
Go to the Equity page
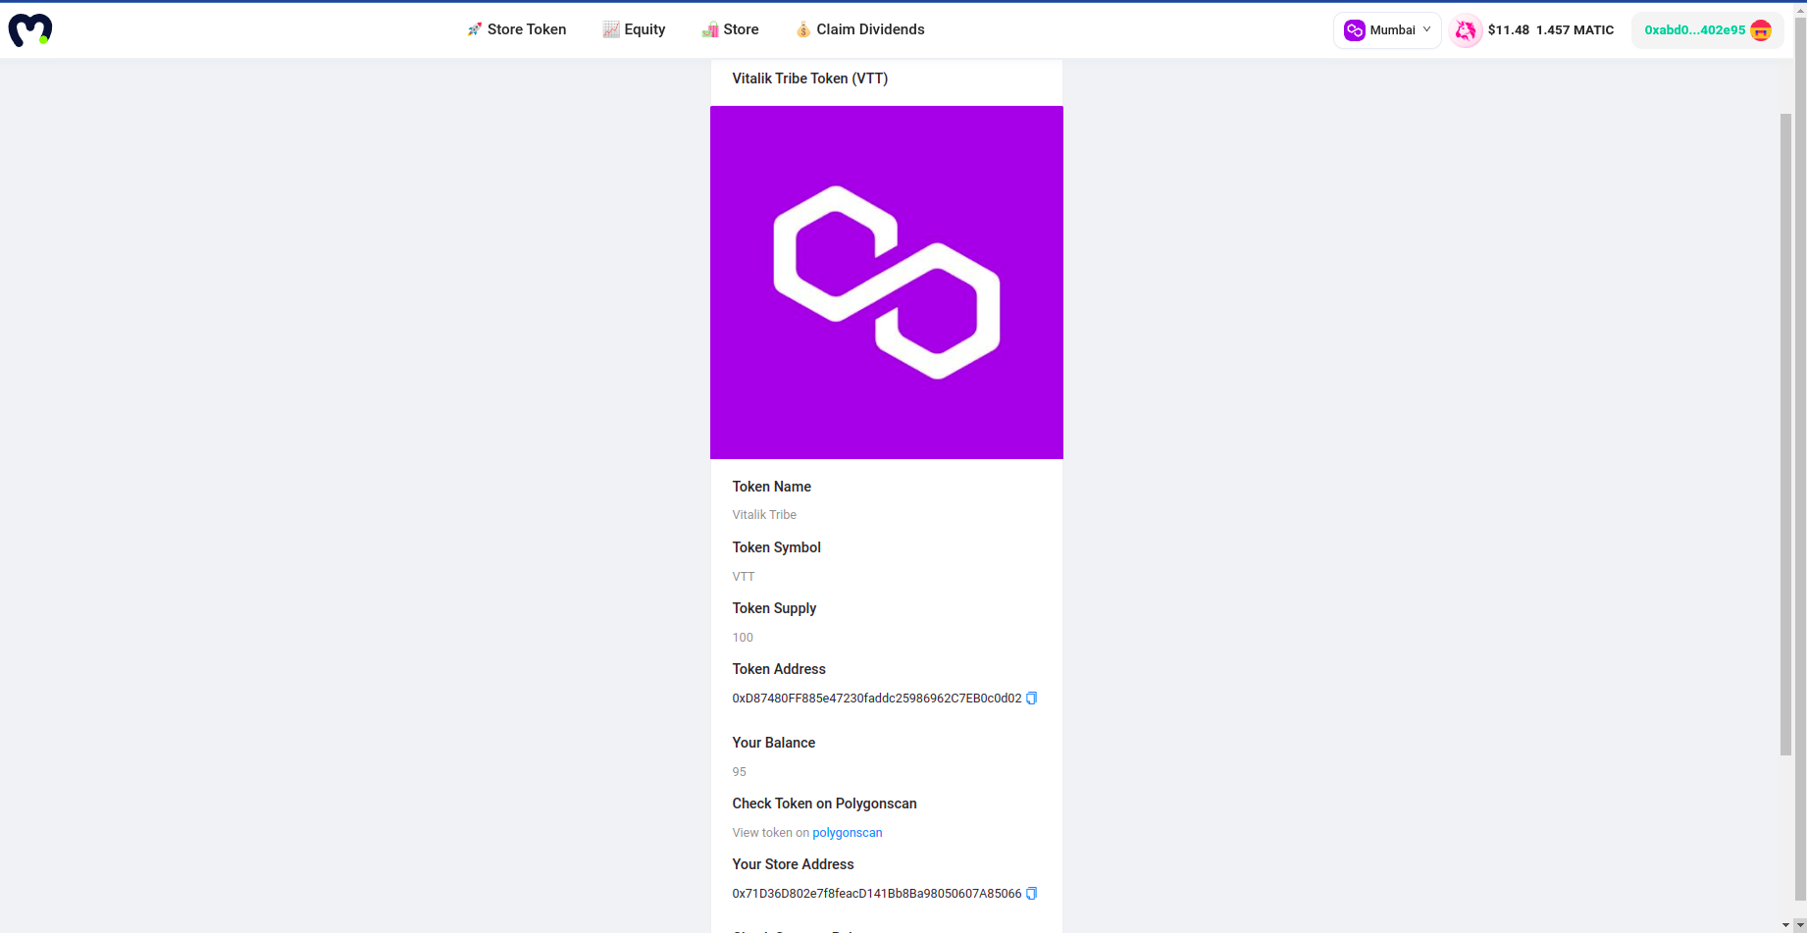coord(634,29)
